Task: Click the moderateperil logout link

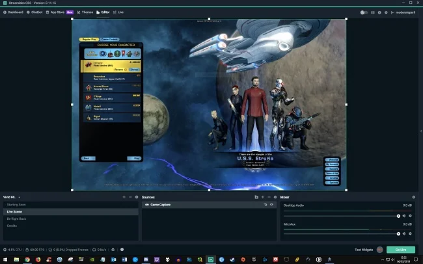Action: (403, 12)
